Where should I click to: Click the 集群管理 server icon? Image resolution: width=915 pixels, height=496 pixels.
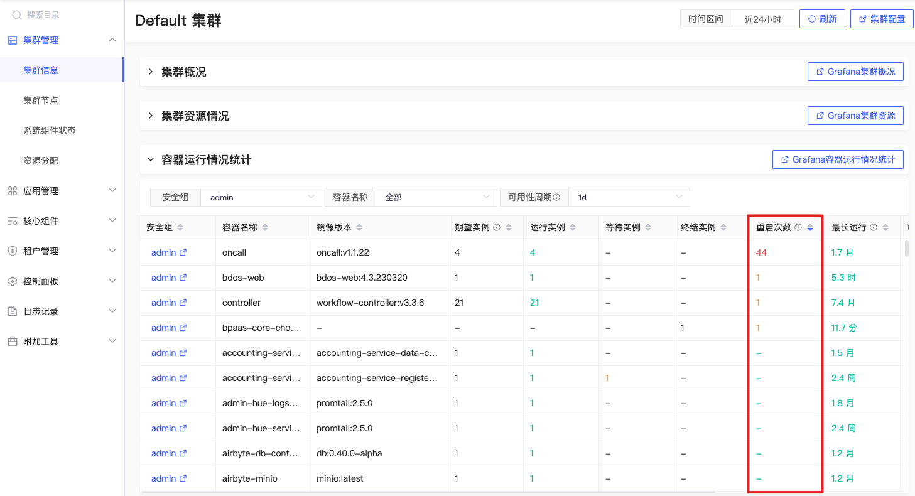pyautogui.click(x=13, y=40)
